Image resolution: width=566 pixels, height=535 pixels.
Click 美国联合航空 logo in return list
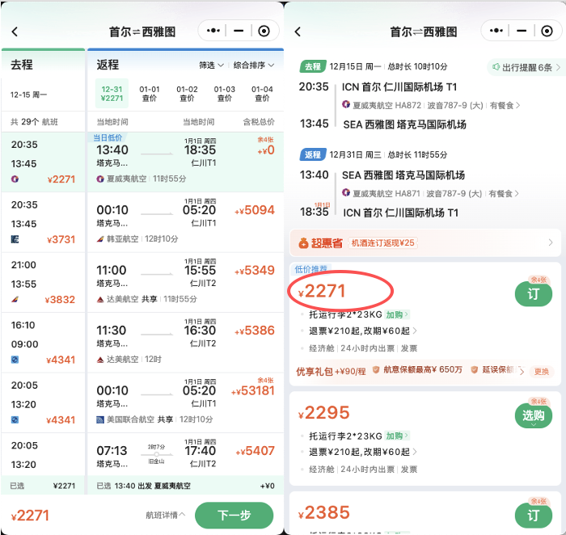[x=100, y=419]
